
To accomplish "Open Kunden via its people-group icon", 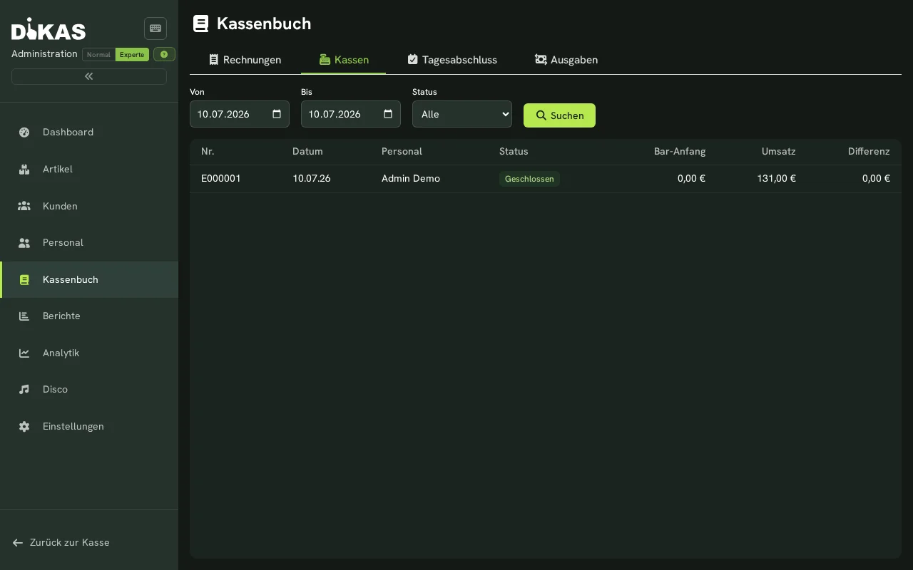I will tap(24, 206).
